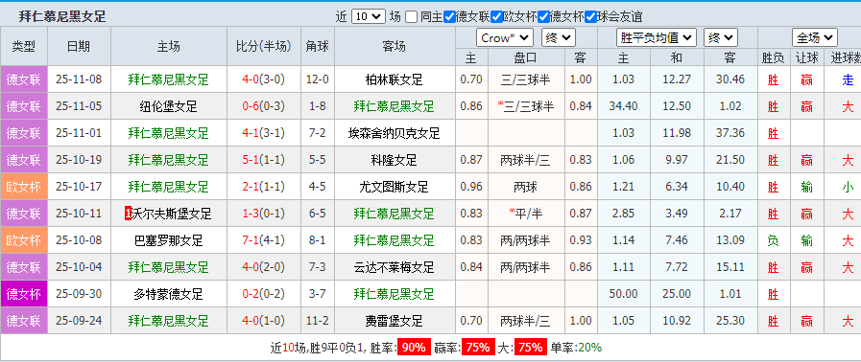Image resolution: width=861 pixels, height=362 pixels.
Task: Click the 4-1(3-1) score on 25-11-01
Action: (x=264, y=134)
